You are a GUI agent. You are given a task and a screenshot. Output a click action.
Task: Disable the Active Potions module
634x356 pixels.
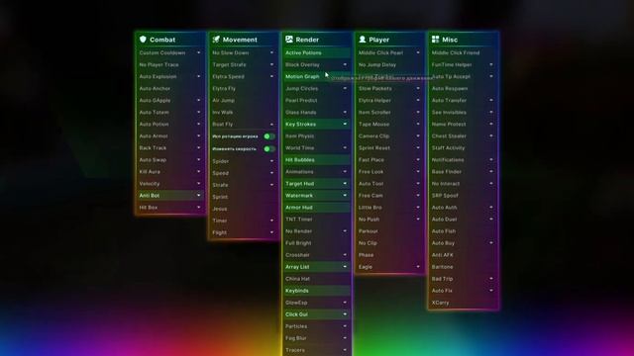click(x=317, y=52)
